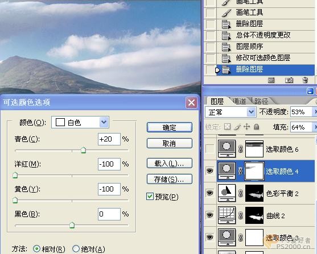Click the 不透明度 field showing 53%

(301, 112)
